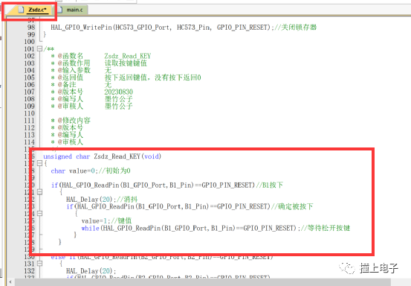
Task: Collapse the Zsdz_Read_KEY function body fold marker
Action: pyautogui.click(x=39, y=163)
